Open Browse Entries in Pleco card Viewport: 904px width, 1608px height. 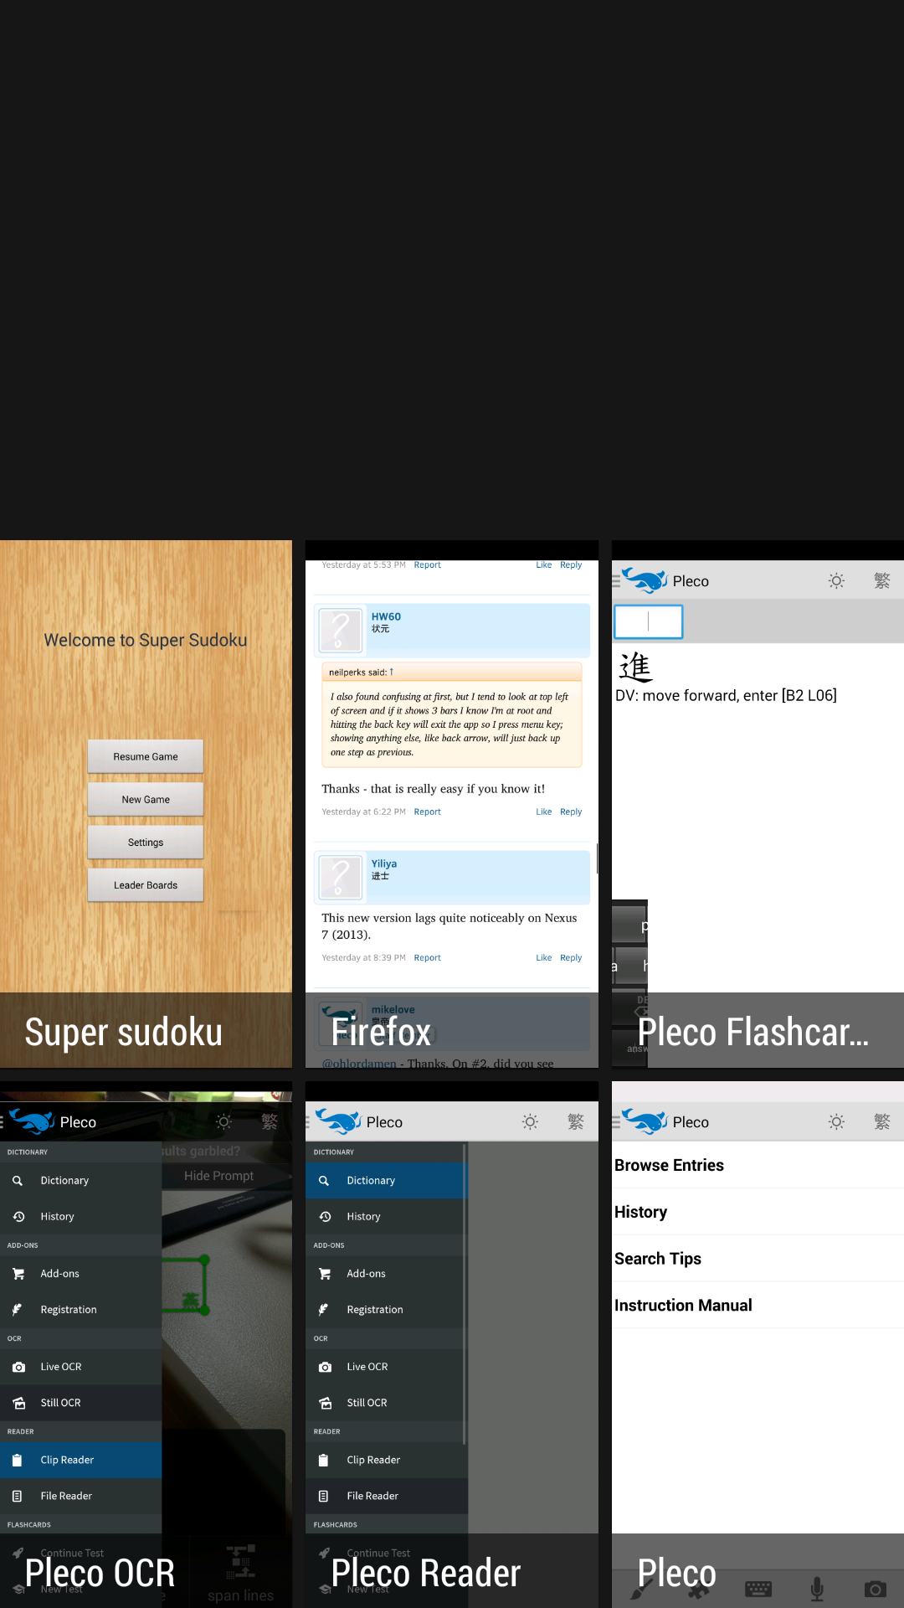coord(758,1165)
